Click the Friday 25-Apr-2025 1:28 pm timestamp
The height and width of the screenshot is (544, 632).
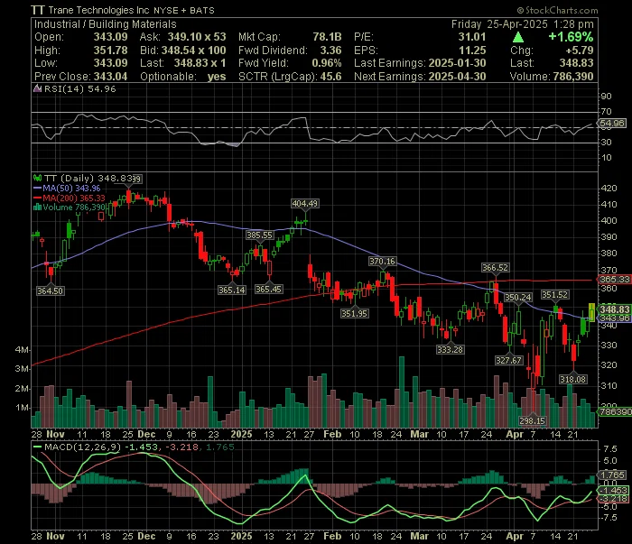(x=523, y=24)
